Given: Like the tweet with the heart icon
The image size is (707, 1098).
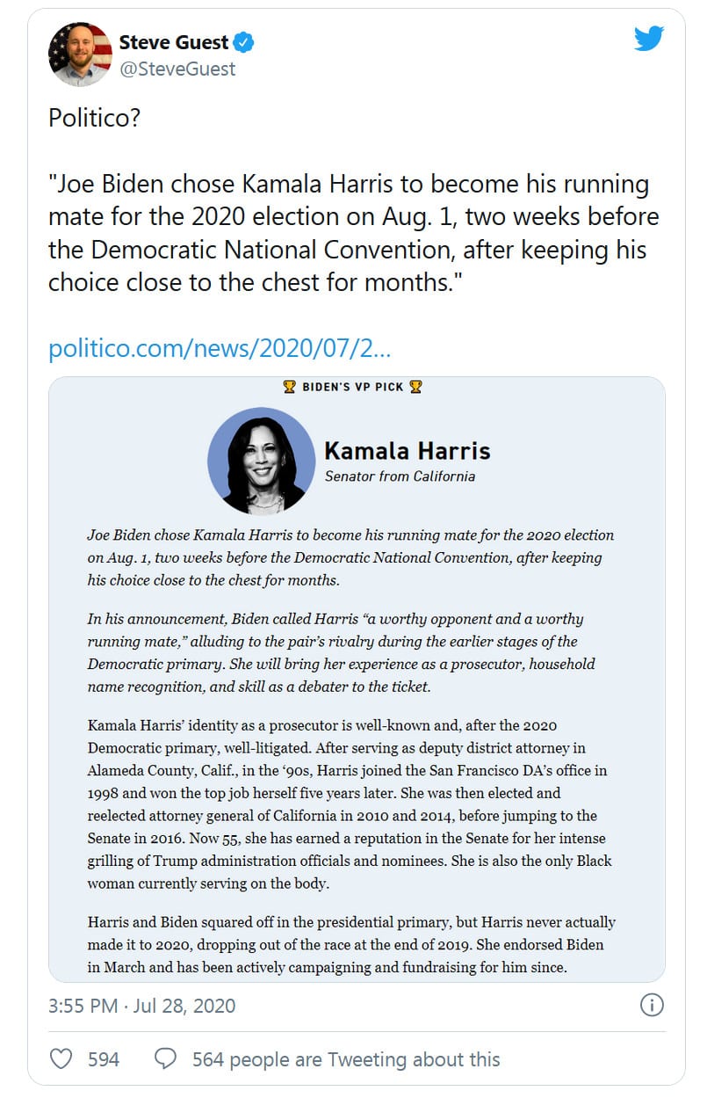Looking at the screenshot, I should [61, 1059].
